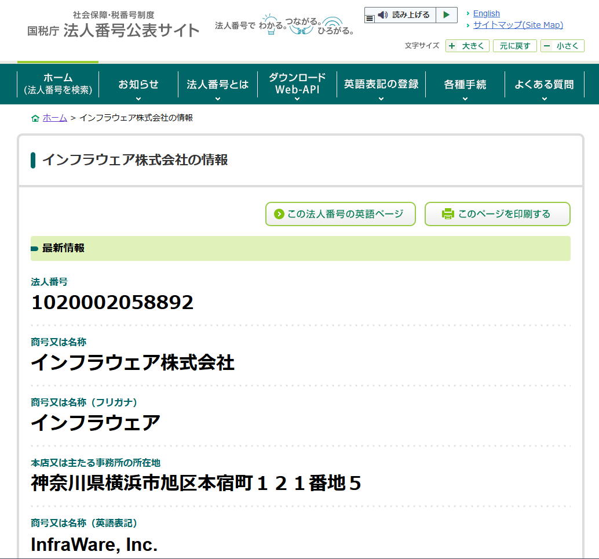Click the printer icon
The width and height of the screenshot is (599, 559).
click(448, 214)
